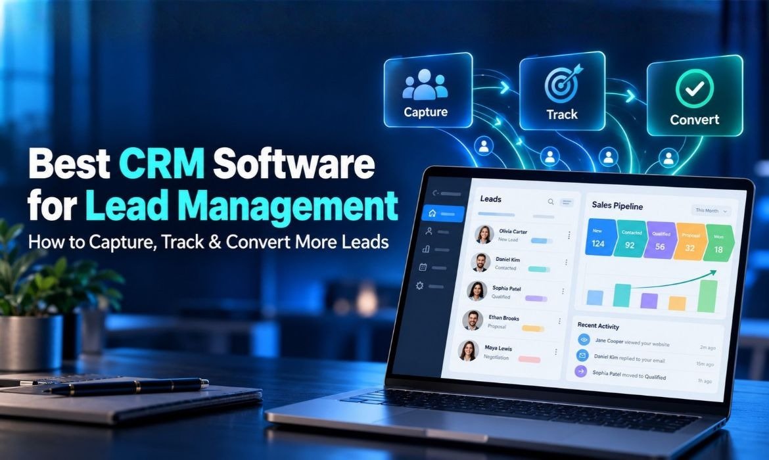The height and width of the screenshot is (460, 769).
Task: Open the three-dot menu for Olivia Carter
Action: tap(569, 235)
